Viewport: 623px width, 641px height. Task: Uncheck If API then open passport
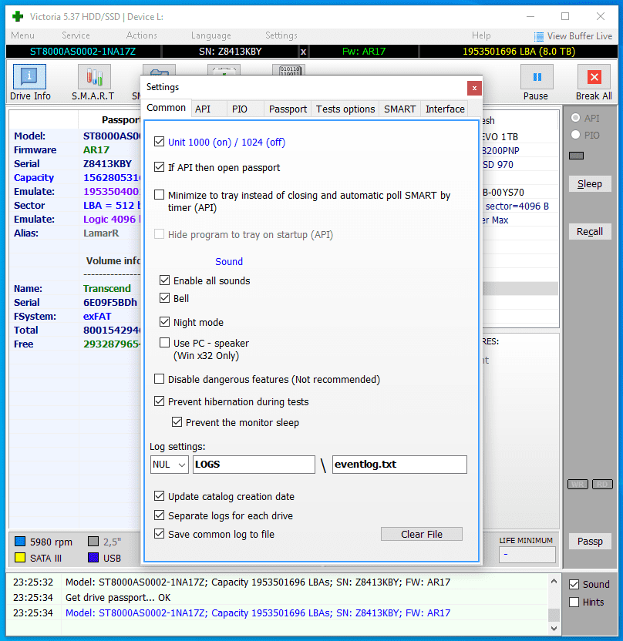point(159,167)
